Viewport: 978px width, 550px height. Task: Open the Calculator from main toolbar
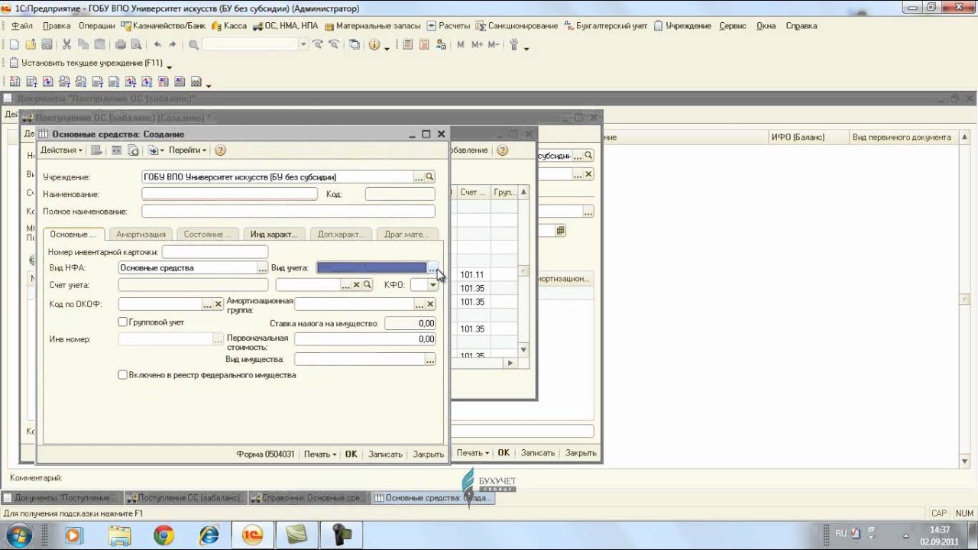407,45
